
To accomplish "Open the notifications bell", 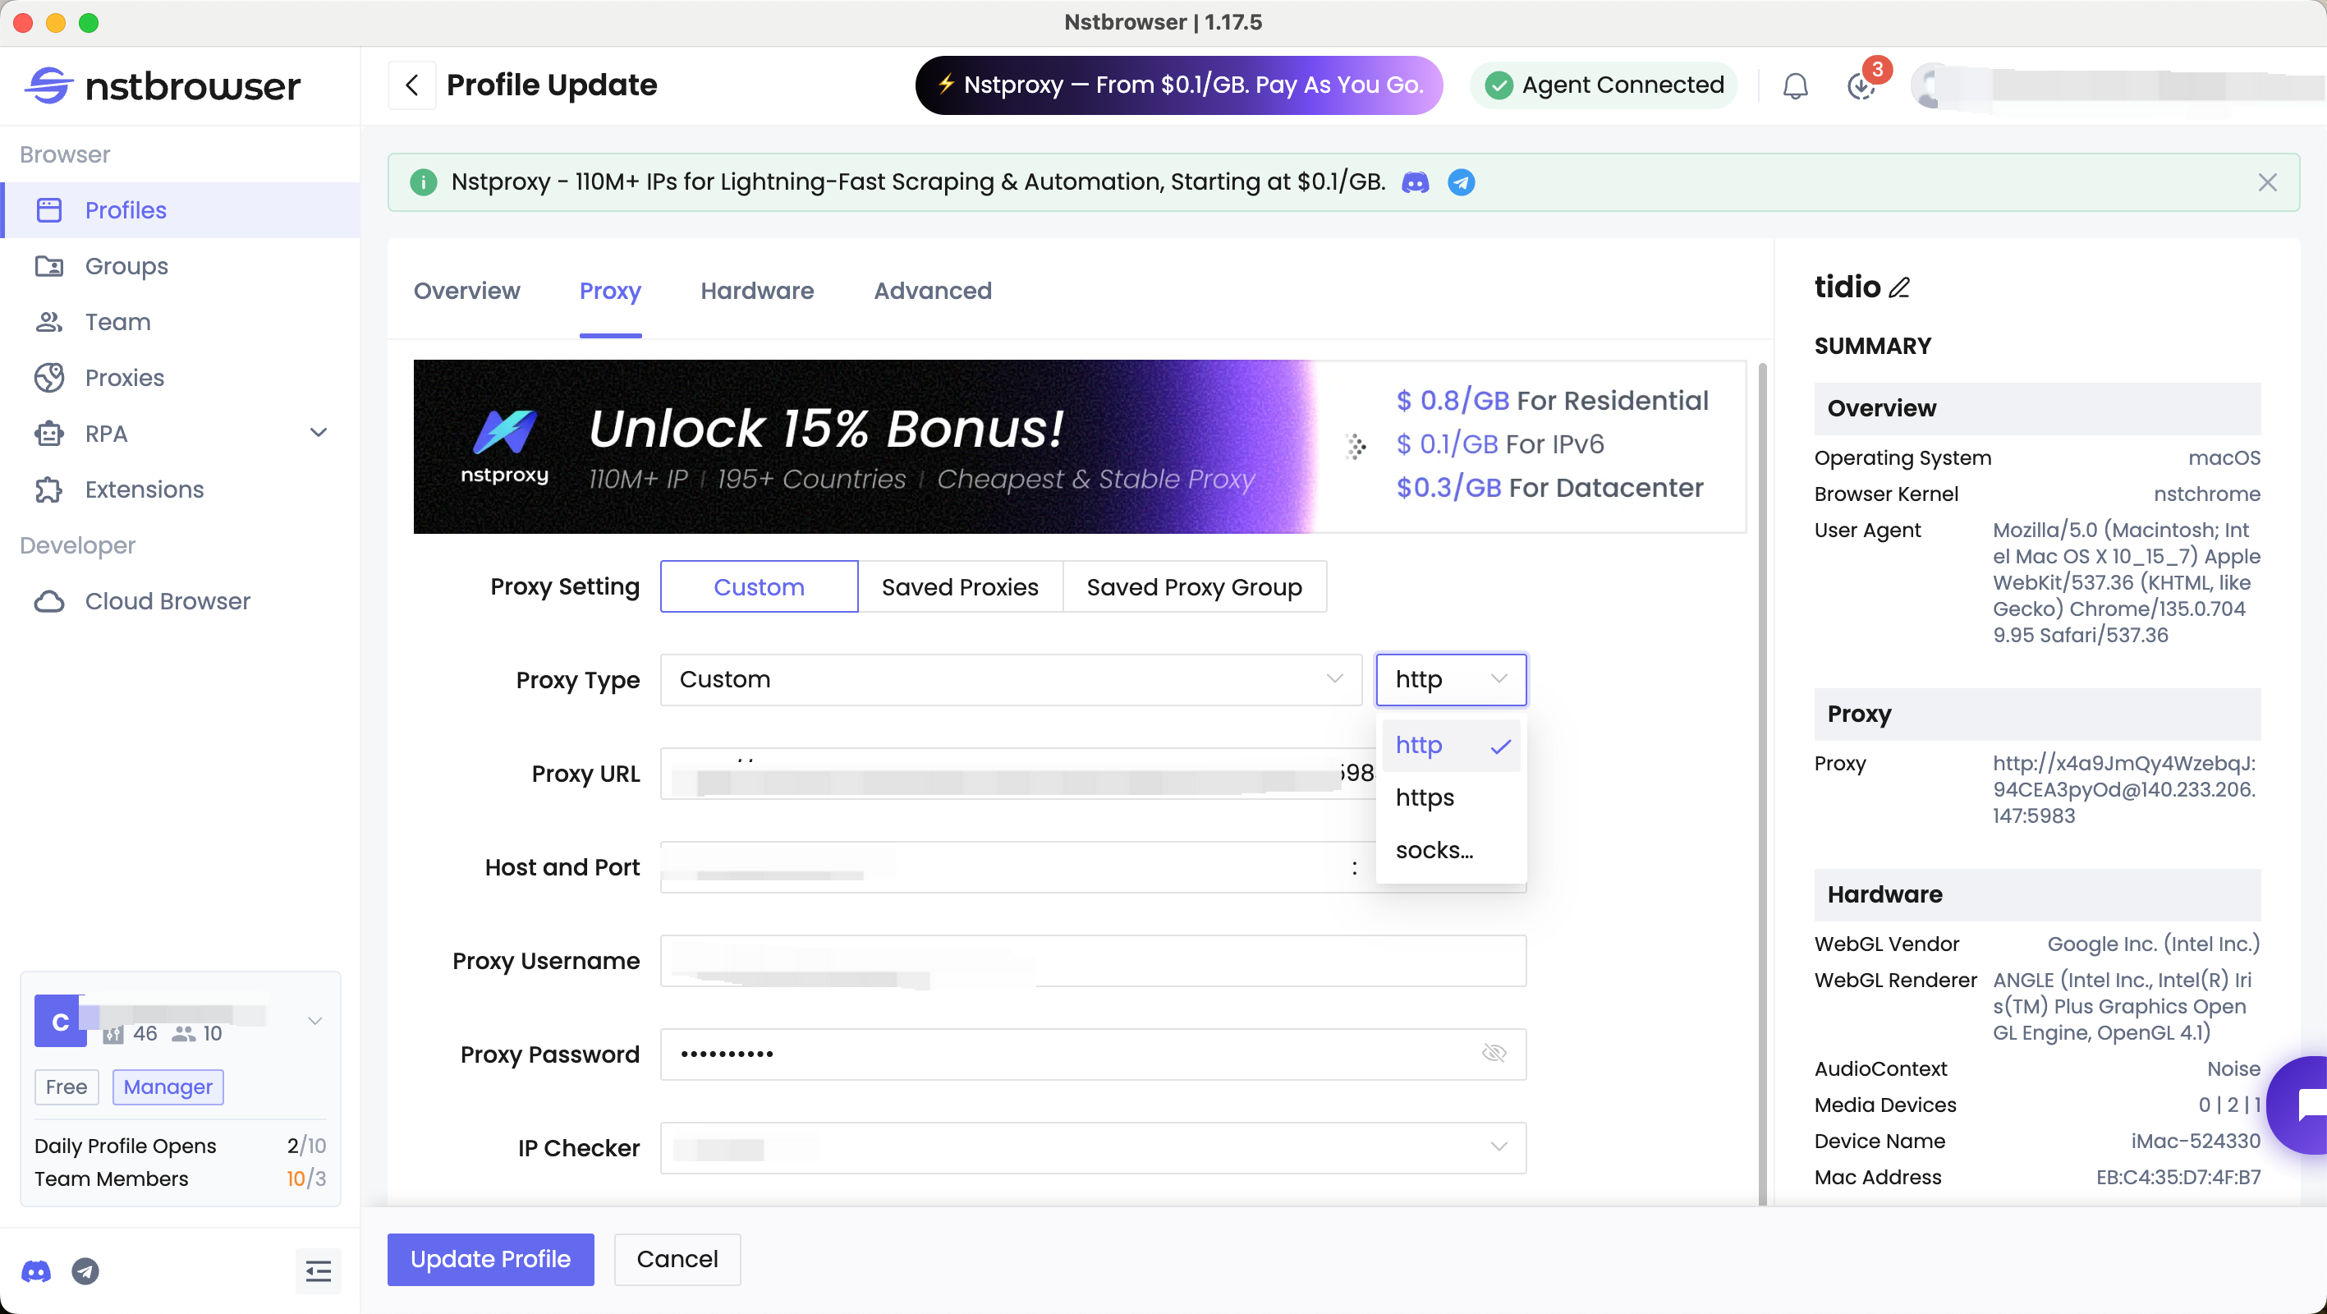I will tap(1795, 85).
